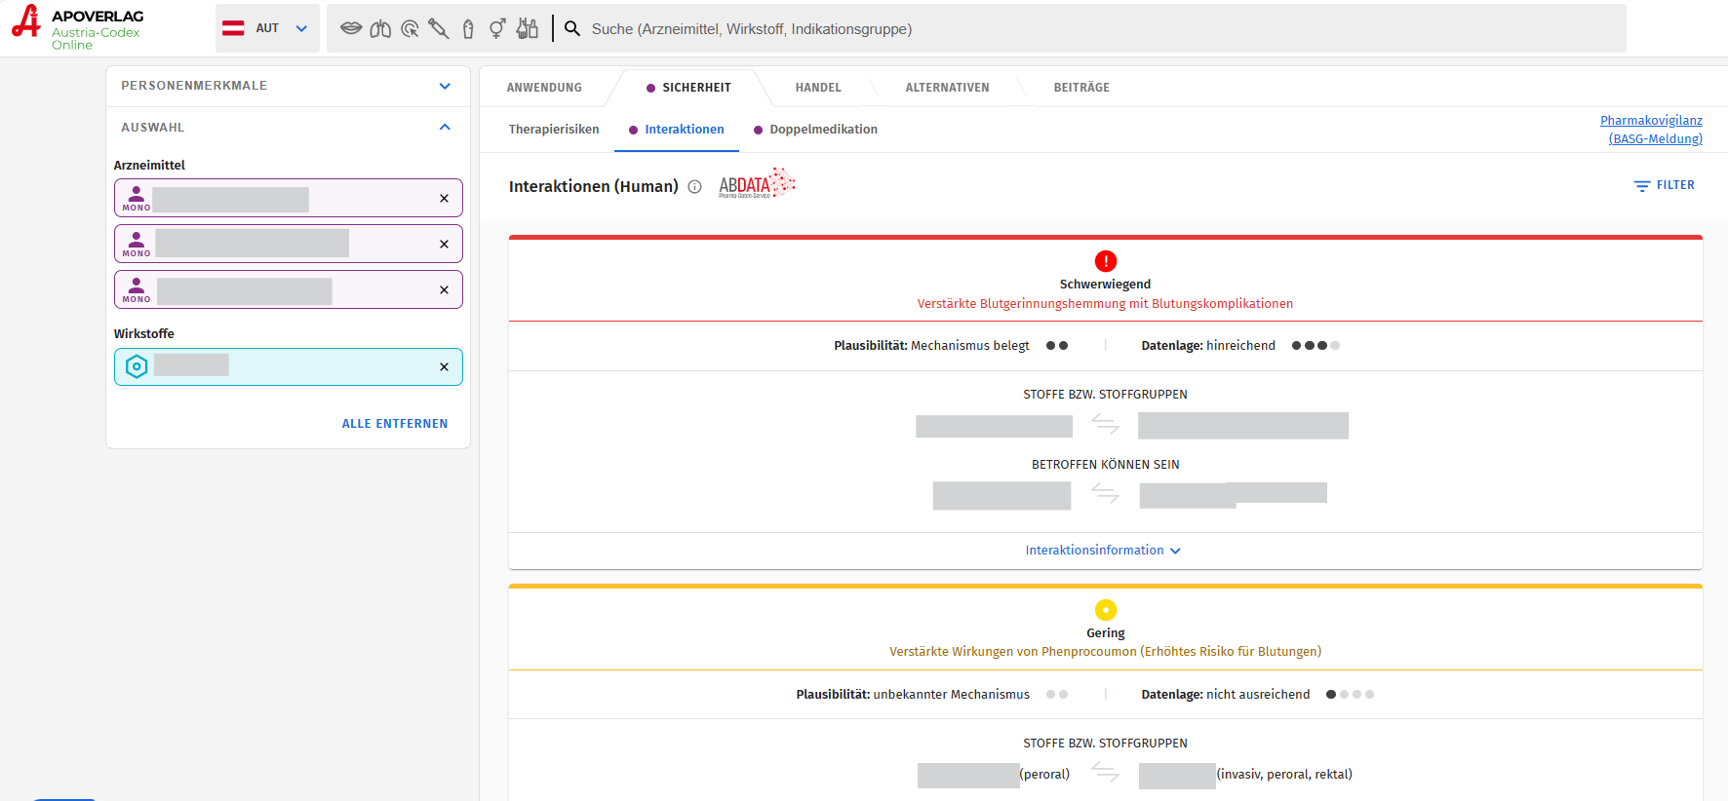Click the yellow Gering severity icon
The width and height of the screenshot is (1728, 801).
tap(1106, 610)
